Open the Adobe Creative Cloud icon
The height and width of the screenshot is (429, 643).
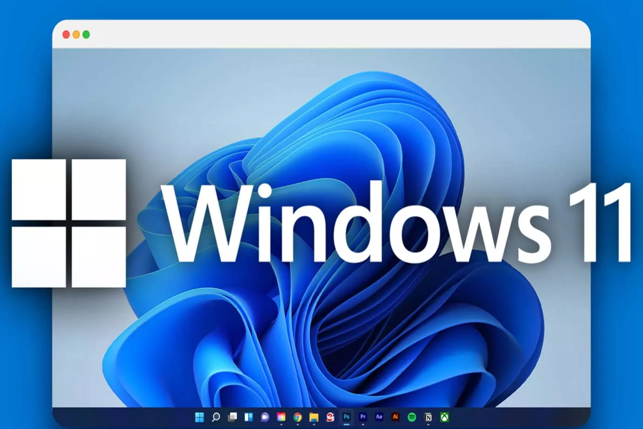(x=281, y=417)
